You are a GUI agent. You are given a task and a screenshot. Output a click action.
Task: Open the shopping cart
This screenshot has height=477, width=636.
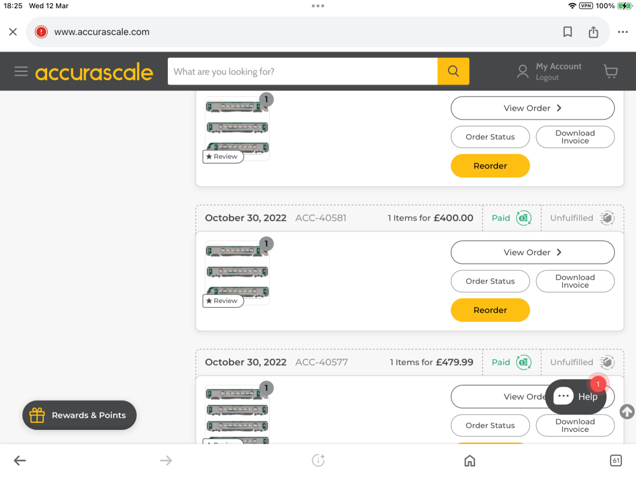tap(611, 72)
